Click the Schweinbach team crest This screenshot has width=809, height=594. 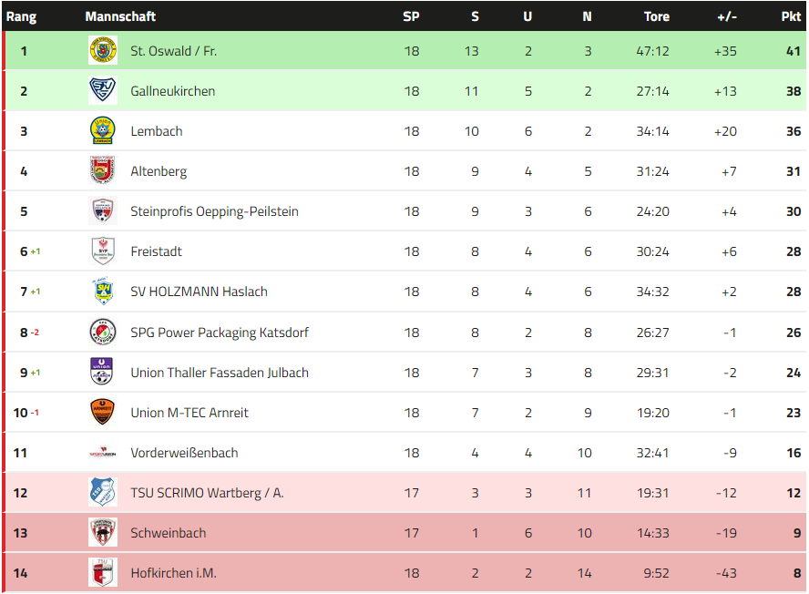click(x=103, y=533)
